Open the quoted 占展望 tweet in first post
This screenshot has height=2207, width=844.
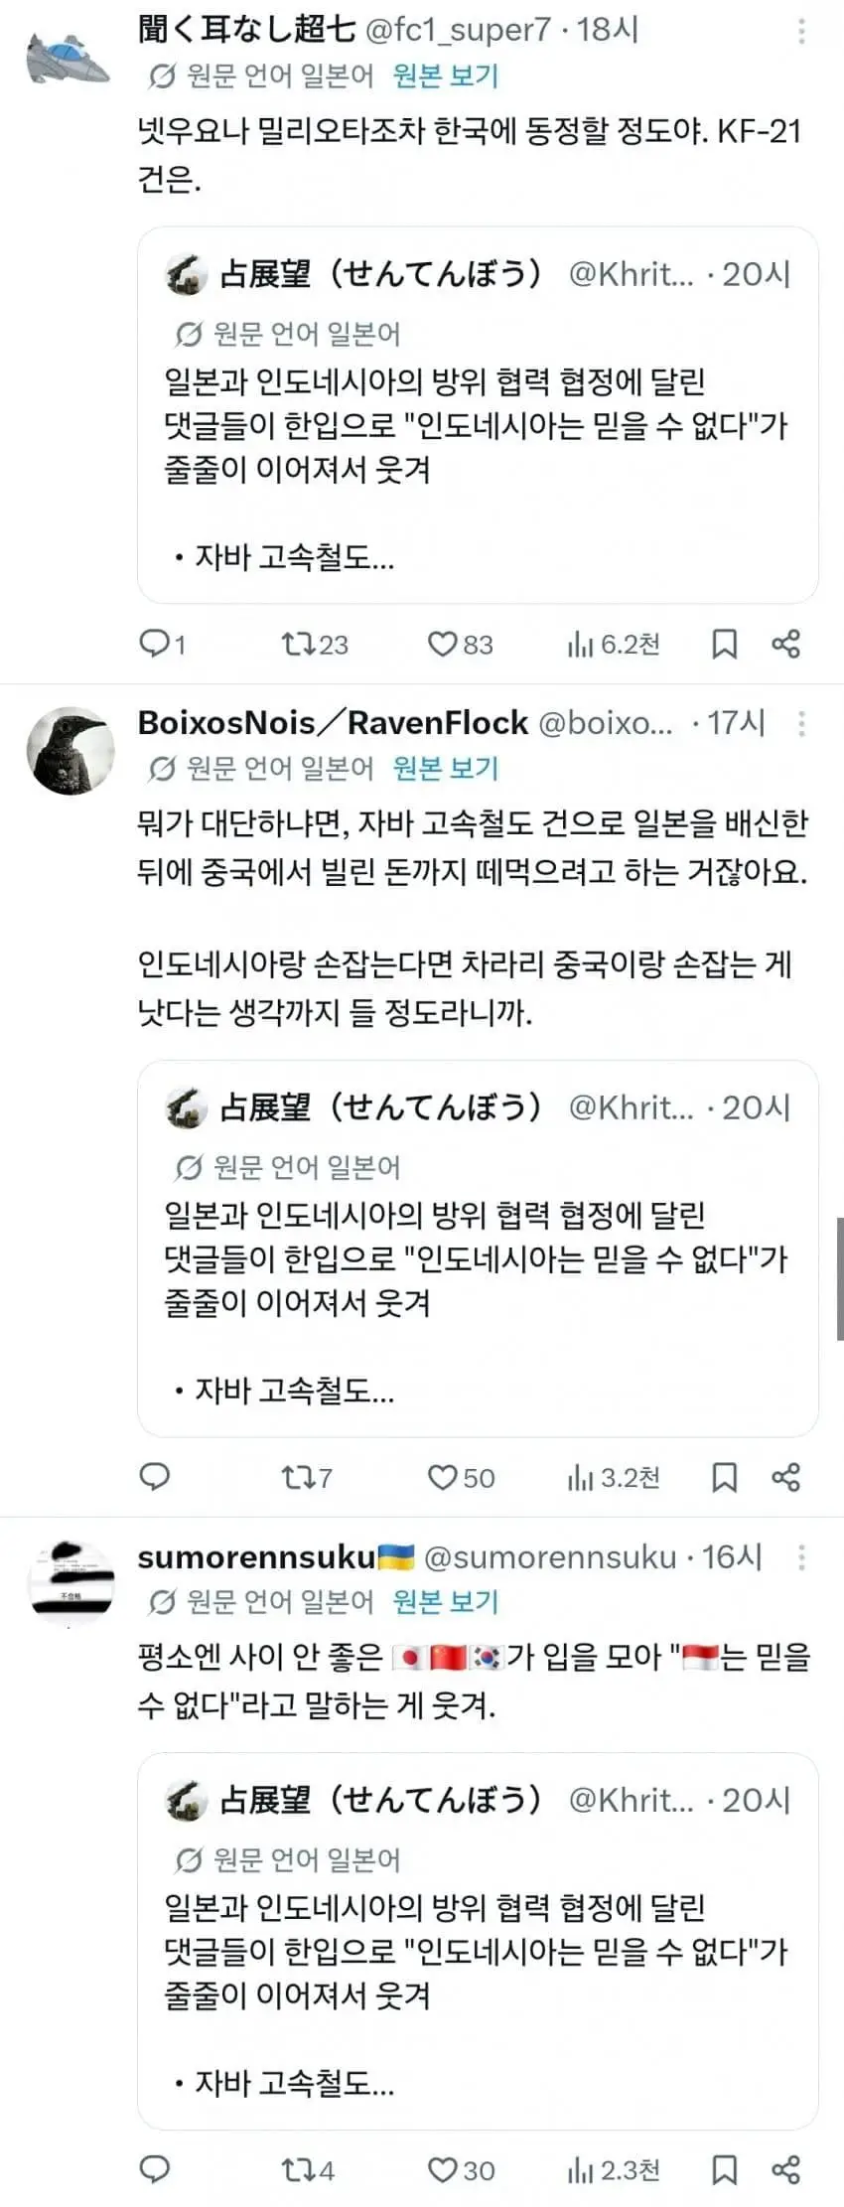pyautogui.click(x=478, y=415)
